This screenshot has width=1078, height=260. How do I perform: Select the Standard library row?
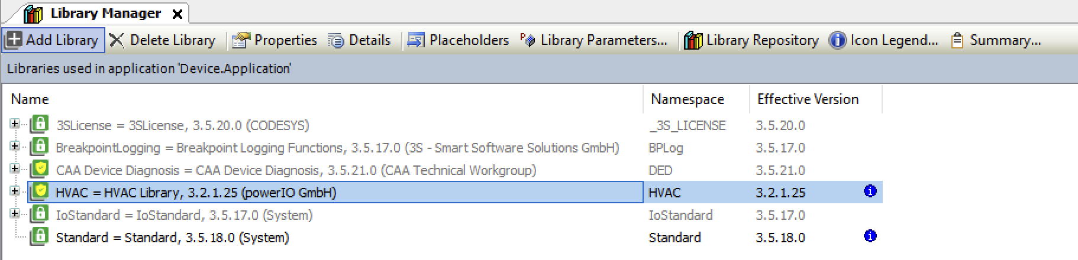point(172,238)
